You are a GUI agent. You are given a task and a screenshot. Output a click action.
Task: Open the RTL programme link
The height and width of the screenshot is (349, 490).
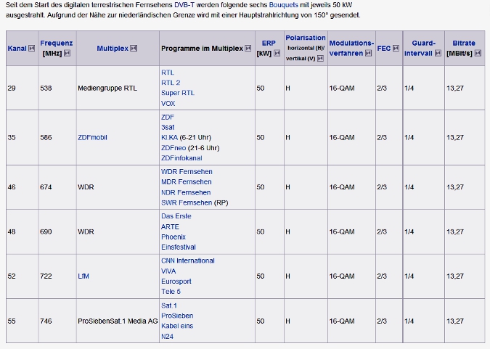pyautogui.click(x=168, y=73)
